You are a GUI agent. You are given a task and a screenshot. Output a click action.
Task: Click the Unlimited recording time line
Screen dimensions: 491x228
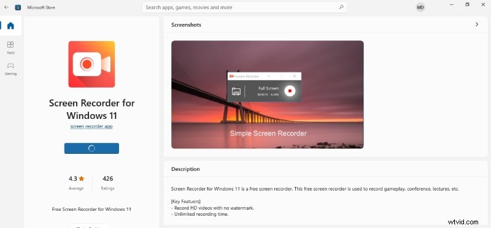(x=200, y=215)
